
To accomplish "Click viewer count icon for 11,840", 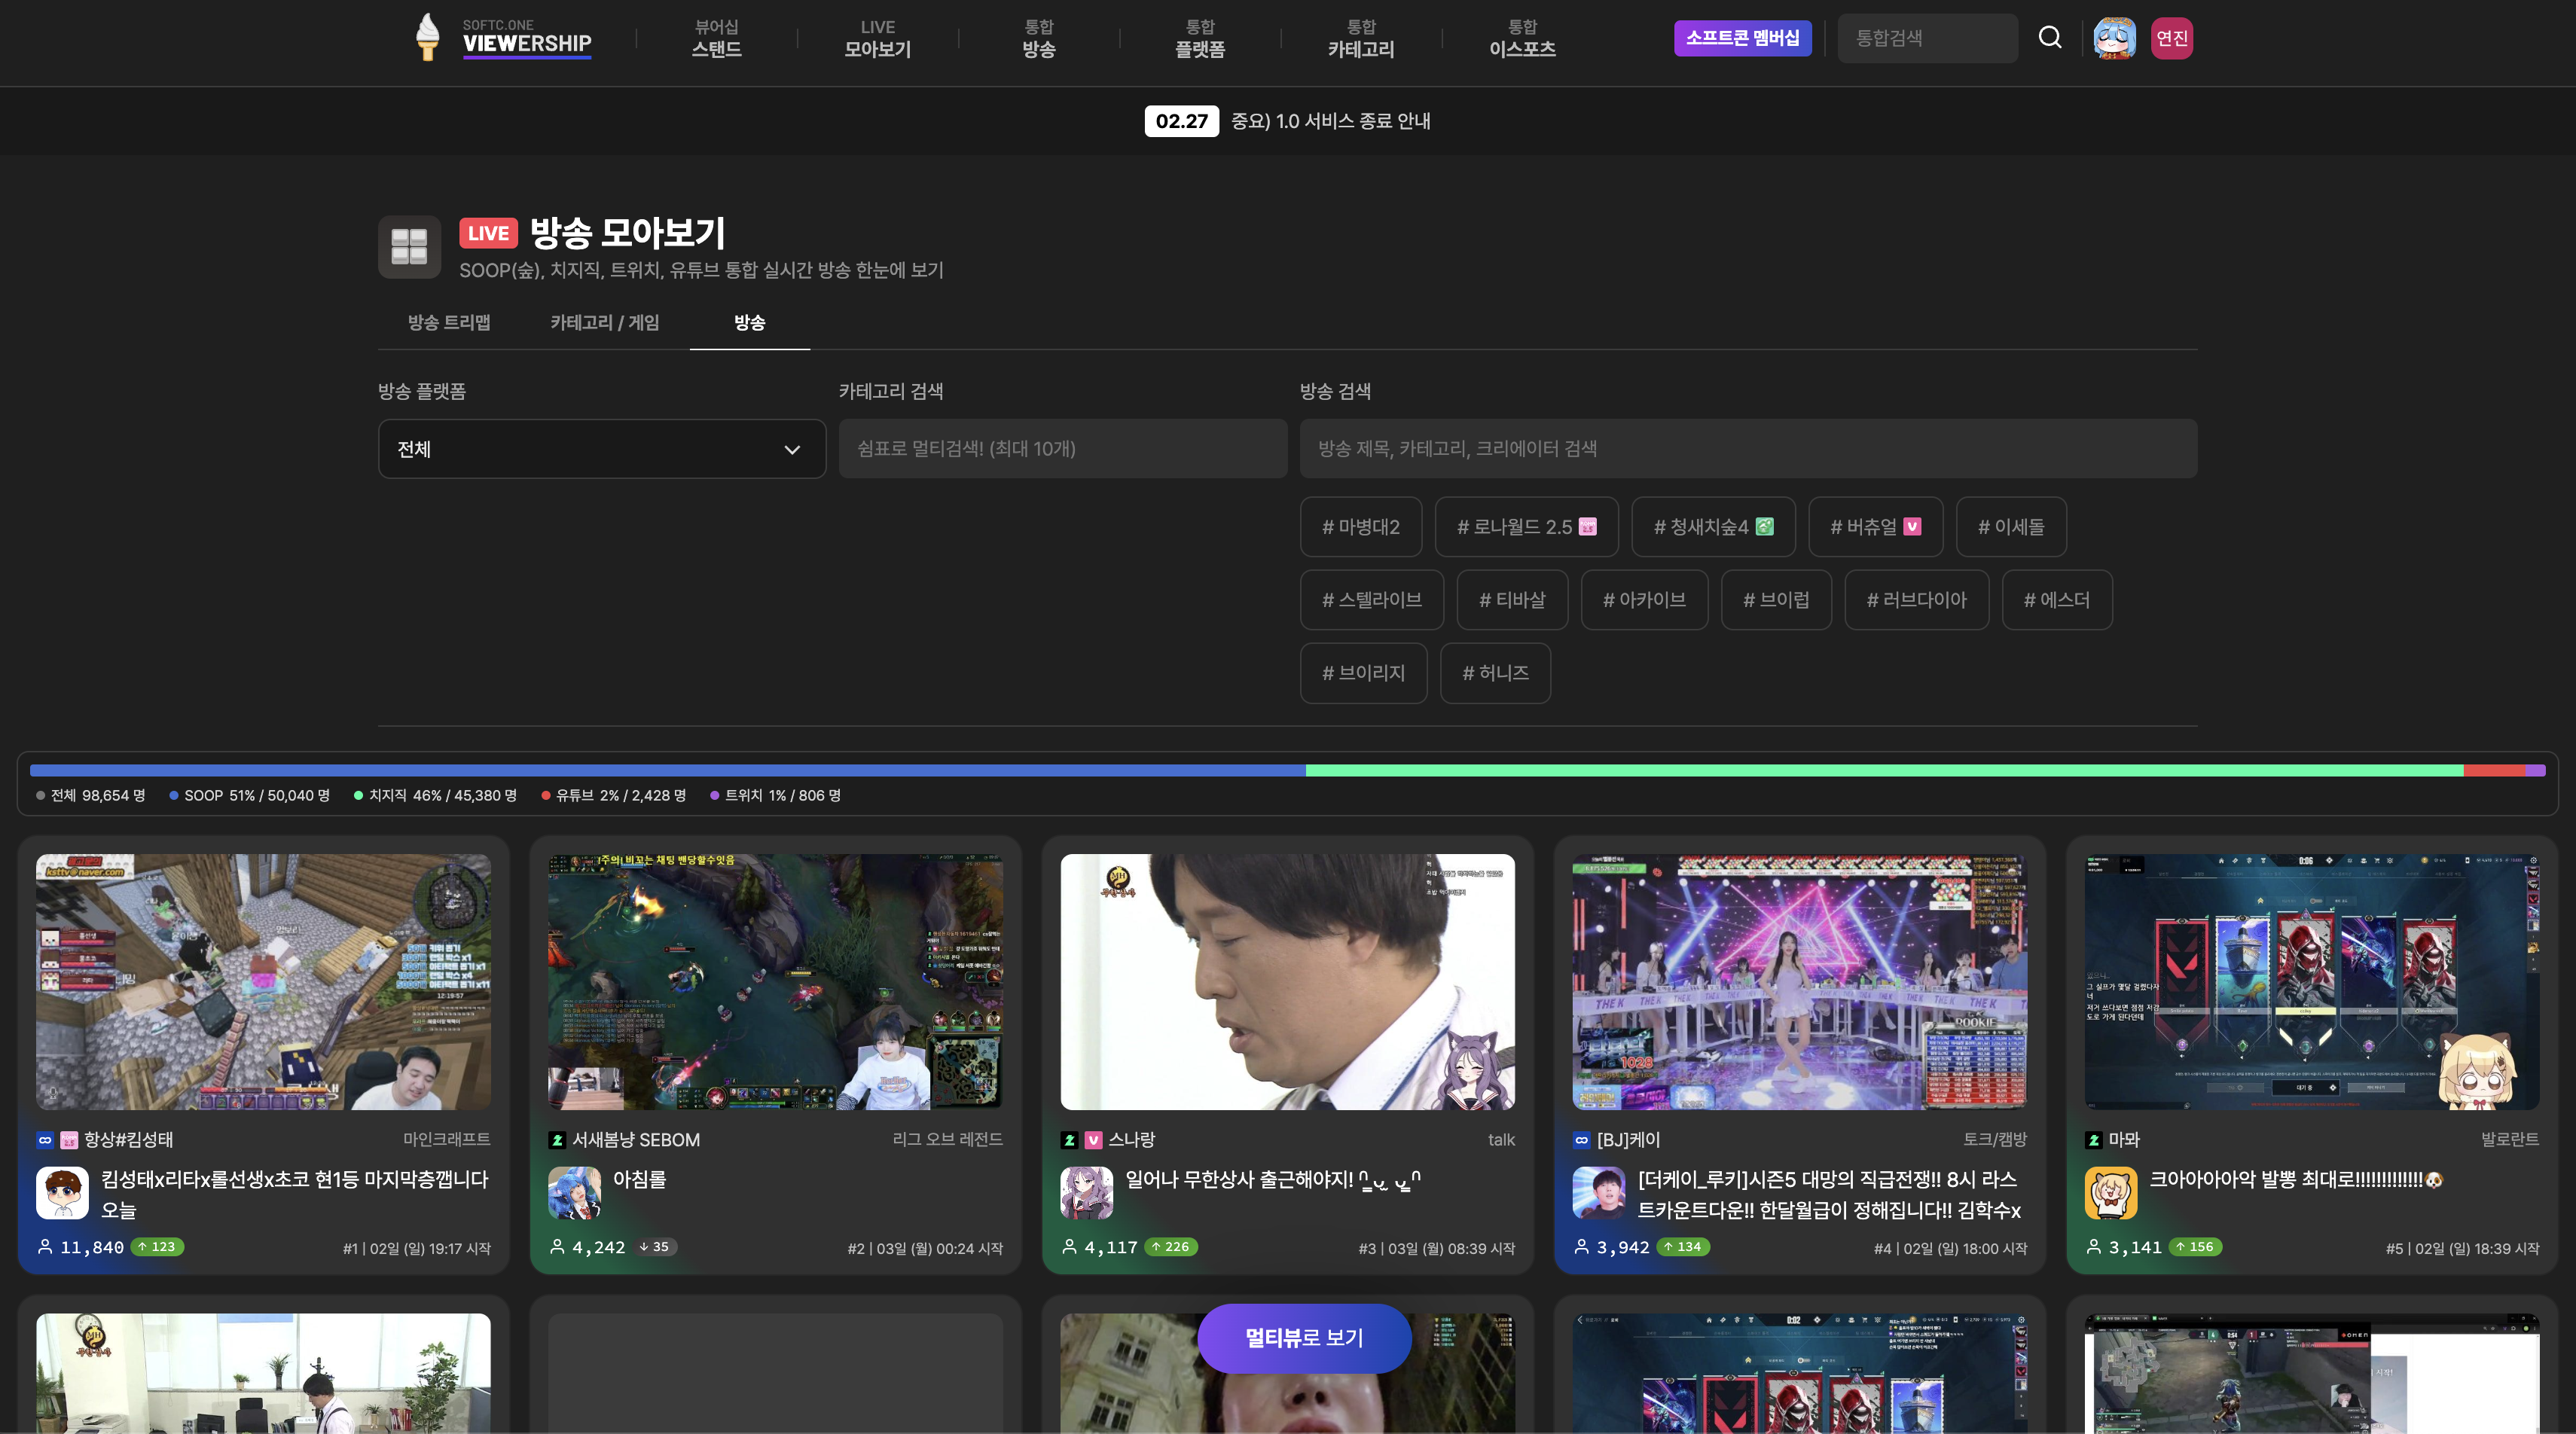I will pyautogui.click(x=45, y=1247).
